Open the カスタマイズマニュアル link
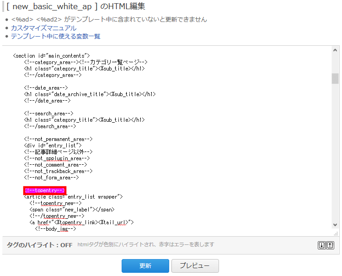Viewport: 342px width, 276px height. click(43, 28)
